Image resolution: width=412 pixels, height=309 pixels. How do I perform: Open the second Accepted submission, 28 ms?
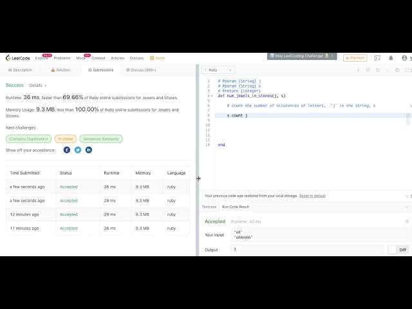tap(69, 201)
